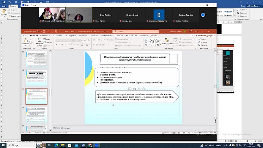Screen dimensions: 263x148
Task: Open the Переходи ribbon tab
Action: (83, 36)
